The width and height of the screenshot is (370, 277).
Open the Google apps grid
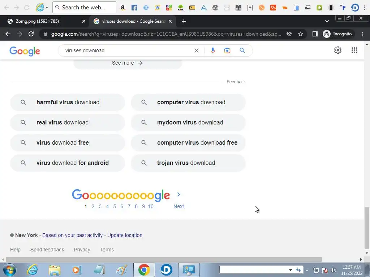[x=354, y=50]
